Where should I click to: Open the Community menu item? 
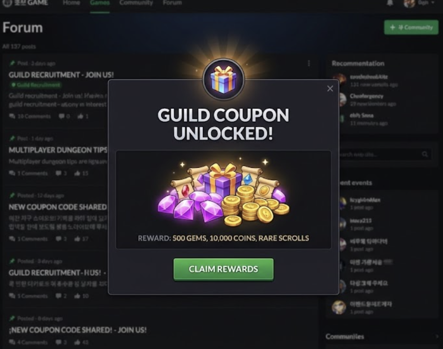pyautogui.click(x=136, y=3)
